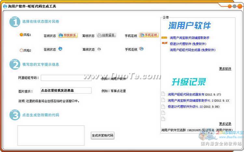Click the document icon beside 极速IP代理软件升级
244x152 pixels.
pos(163,106)
